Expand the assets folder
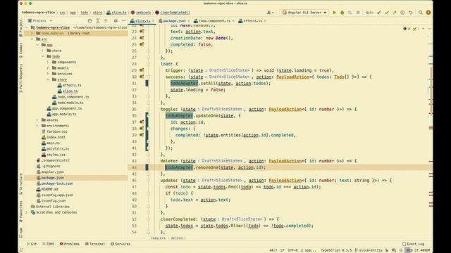Screen dimensions: 451x253 tap(37, 120)
